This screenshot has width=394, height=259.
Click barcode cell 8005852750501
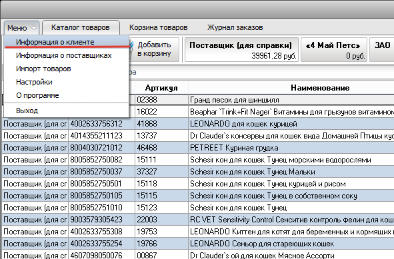pos(101,184)
